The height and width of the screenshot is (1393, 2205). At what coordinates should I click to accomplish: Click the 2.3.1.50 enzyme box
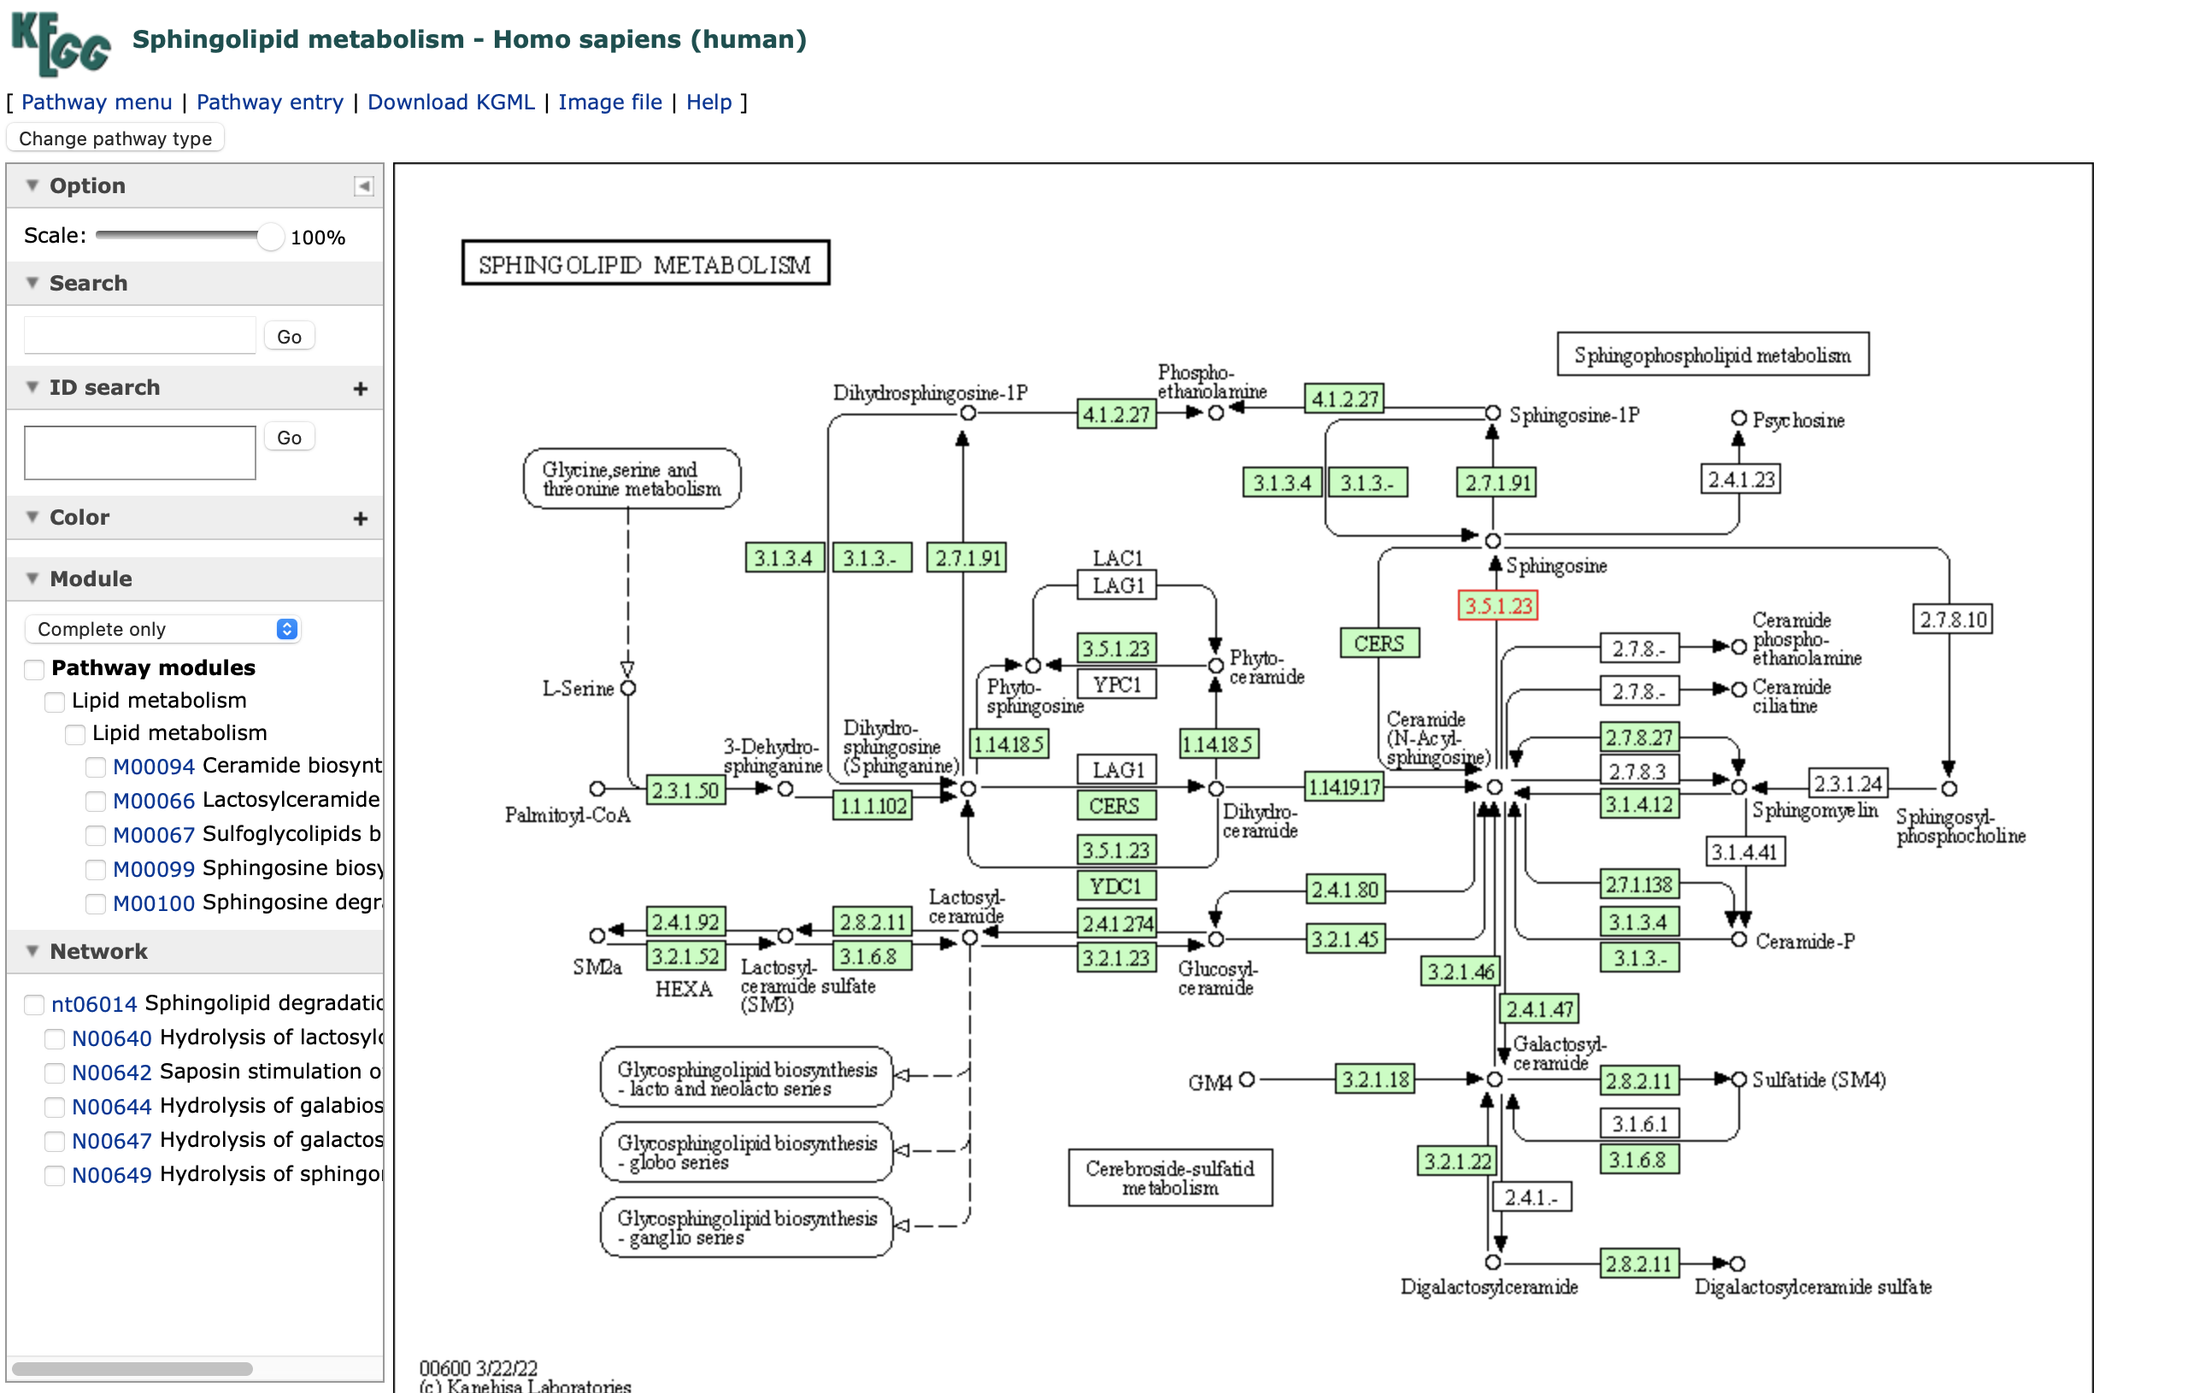(x=685, y=790)
